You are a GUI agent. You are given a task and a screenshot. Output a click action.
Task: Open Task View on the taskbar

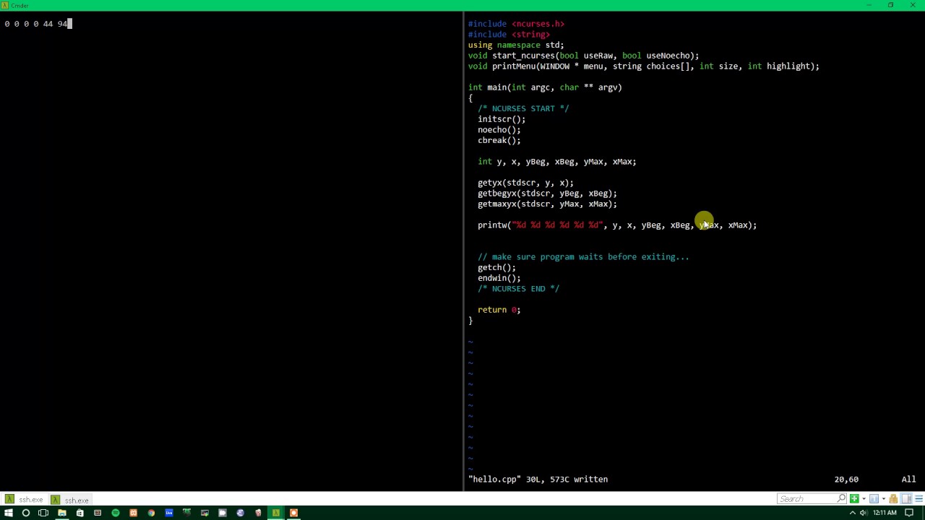tap(43, 513)
